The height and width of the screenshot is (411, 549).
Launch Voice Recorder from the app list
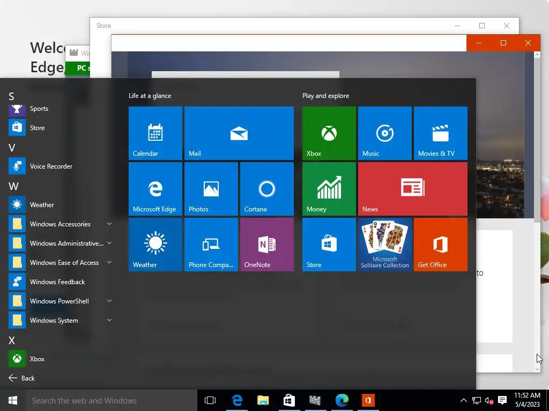tap(60, 166)
